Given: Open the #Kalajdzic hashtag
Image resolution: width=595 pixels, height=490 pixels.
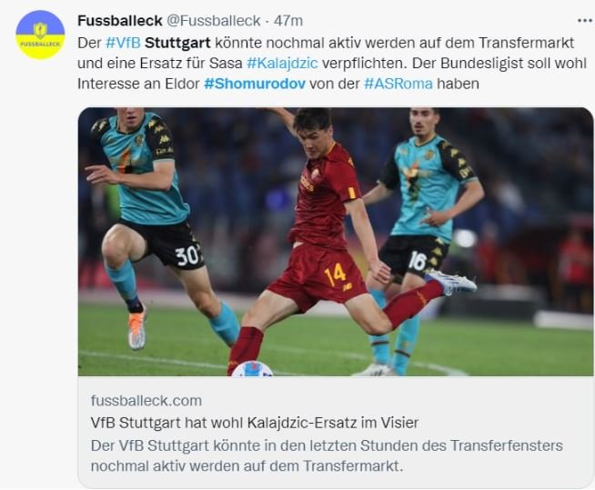Looking at the screenshot, I should click(x=282, y=63).
